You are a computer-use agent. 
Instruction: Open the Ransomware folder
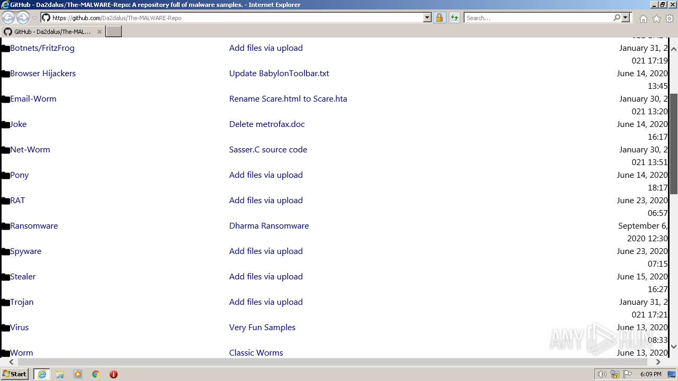(34, 225)
